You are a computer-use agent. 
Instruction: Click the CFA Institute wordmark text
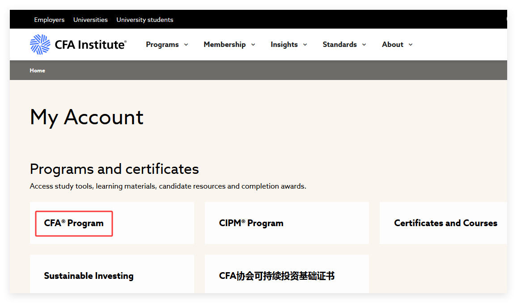click(x=90, y=44)
